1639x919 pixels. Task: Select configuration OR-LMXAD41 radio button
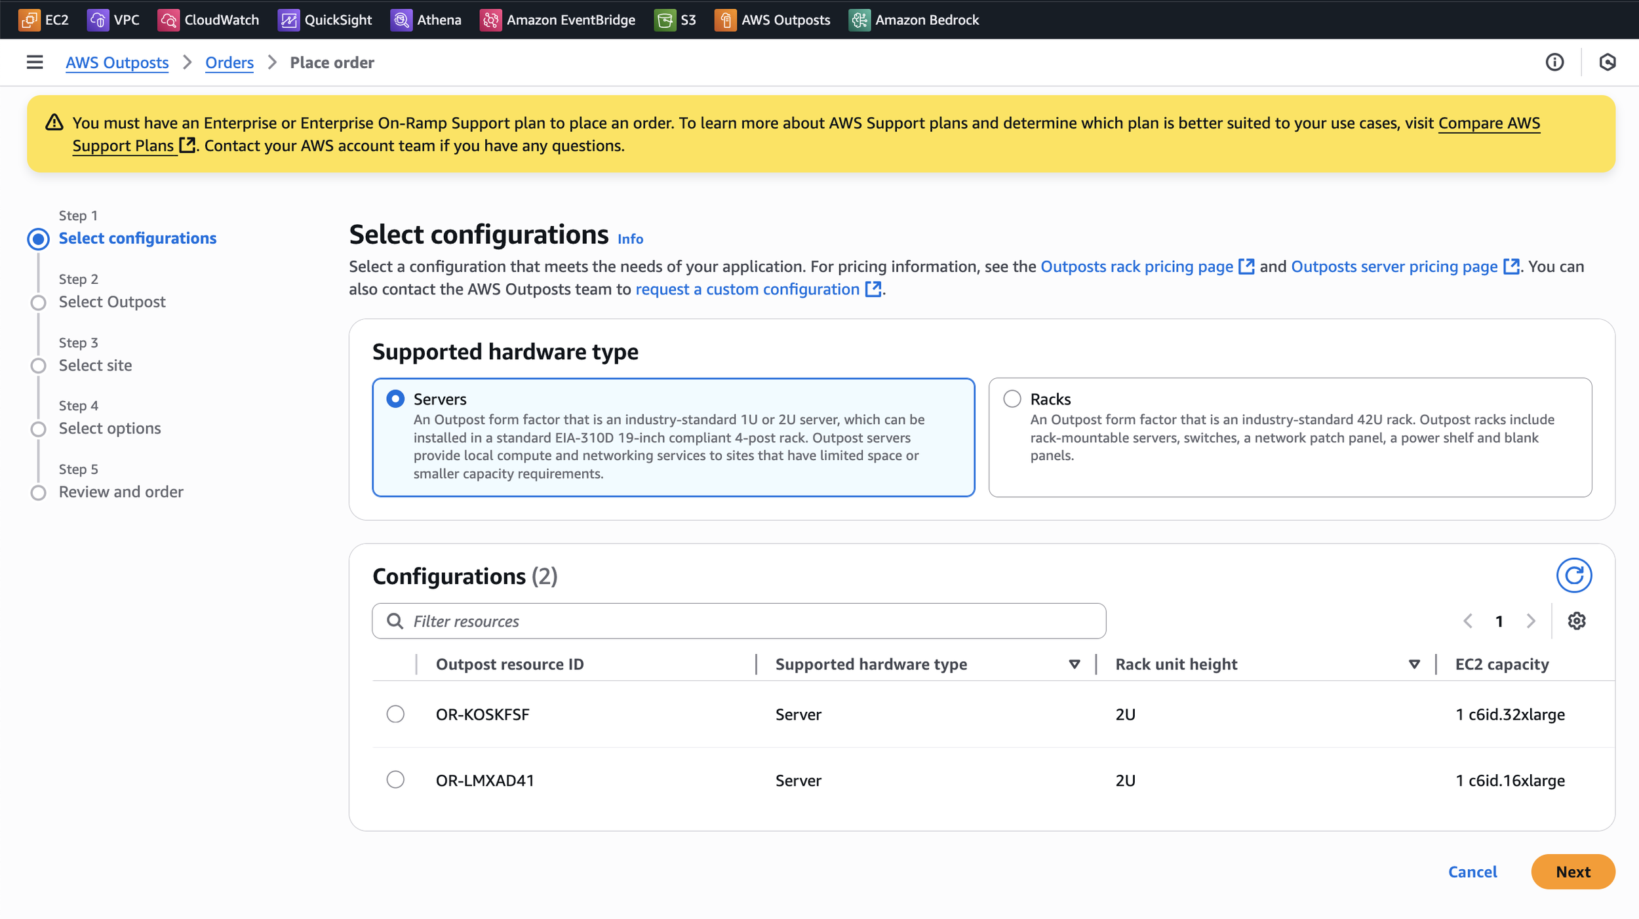point(395,780)
